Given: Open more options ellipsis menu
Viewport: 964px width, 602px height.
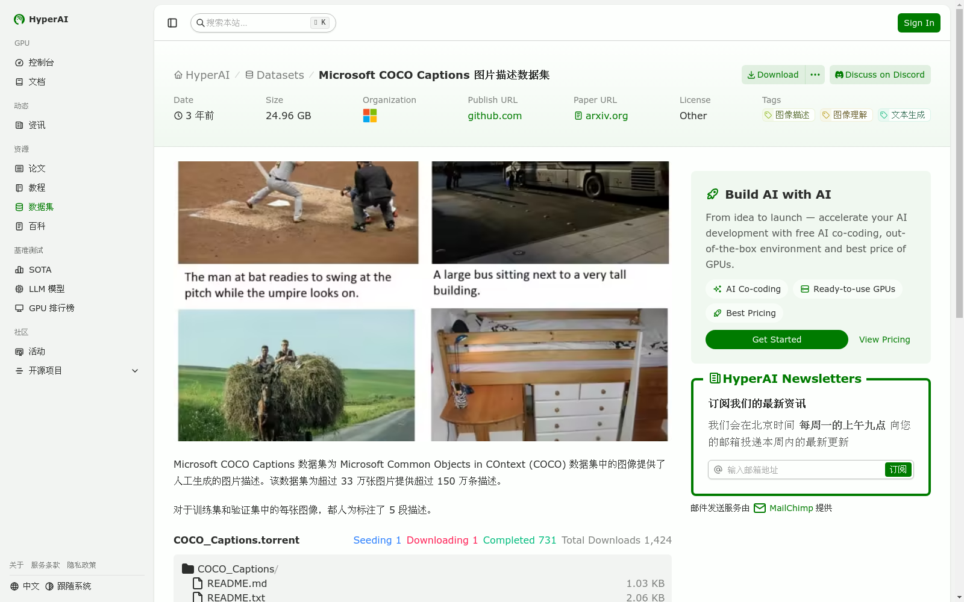Looking at the screenshot, I should 815,75.
